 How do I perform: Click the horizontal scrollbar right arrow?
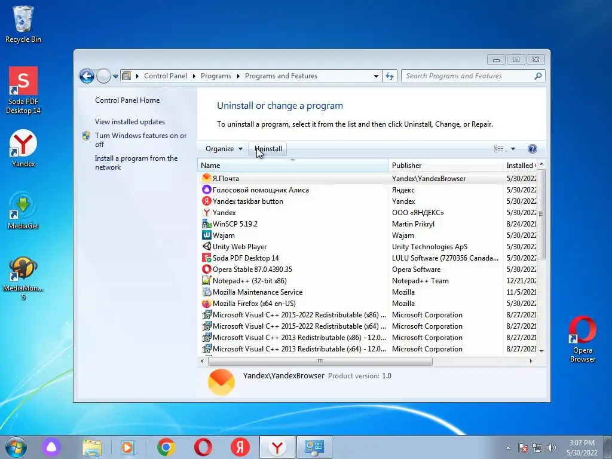point(531,362)
